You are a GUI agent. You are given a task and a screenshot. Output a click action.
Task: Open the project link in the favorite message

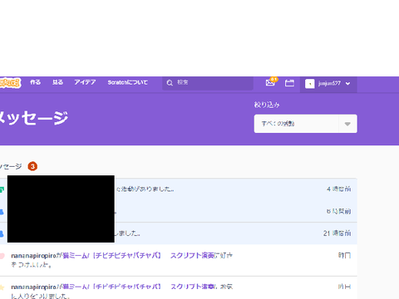tap(140, 287)
